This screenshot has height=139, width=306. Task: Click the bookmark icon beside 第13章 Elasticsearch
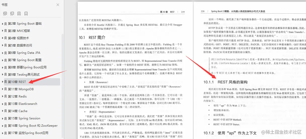(x=6, y=104)
